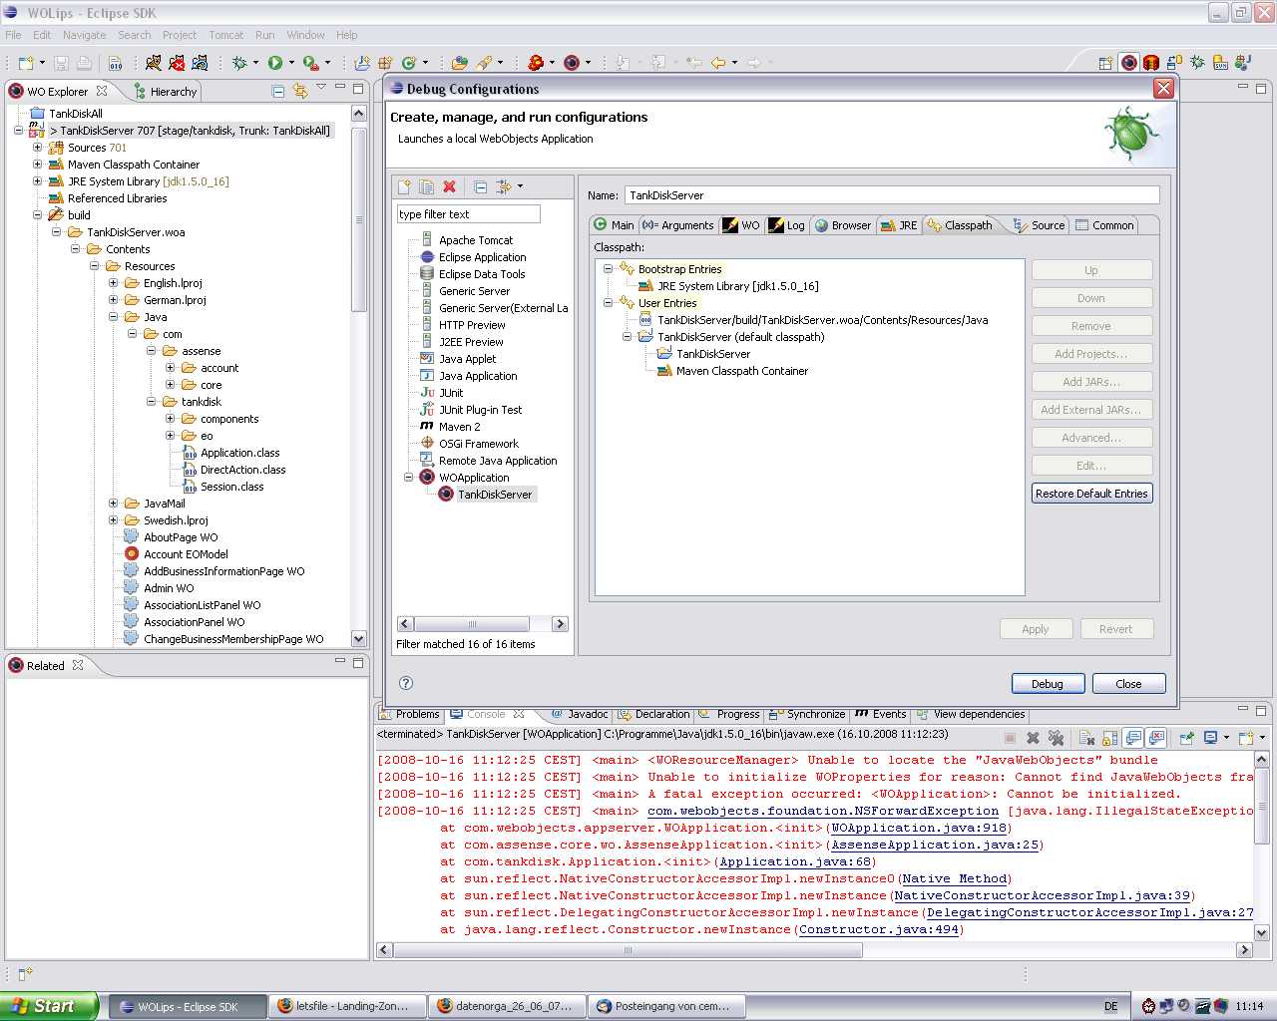The height and width of the screenshot is (1021, 1277).
Task: Click Remove Launch icon in Console toolbar
Action: coord(1034,738)
